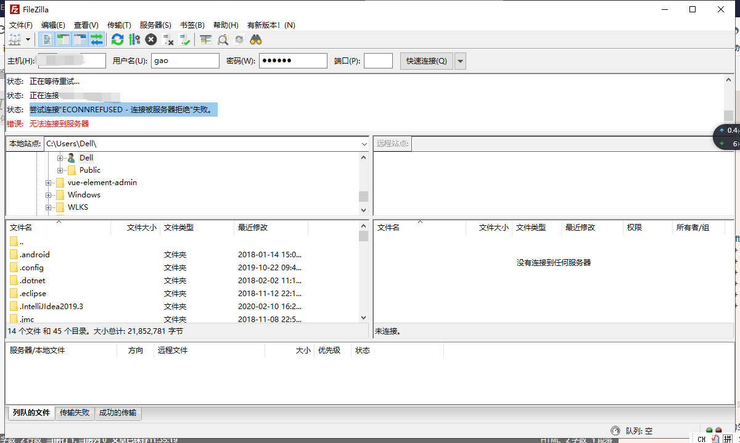
Task: Sort local files by 文件类型 column
Action: coord(197,227)
